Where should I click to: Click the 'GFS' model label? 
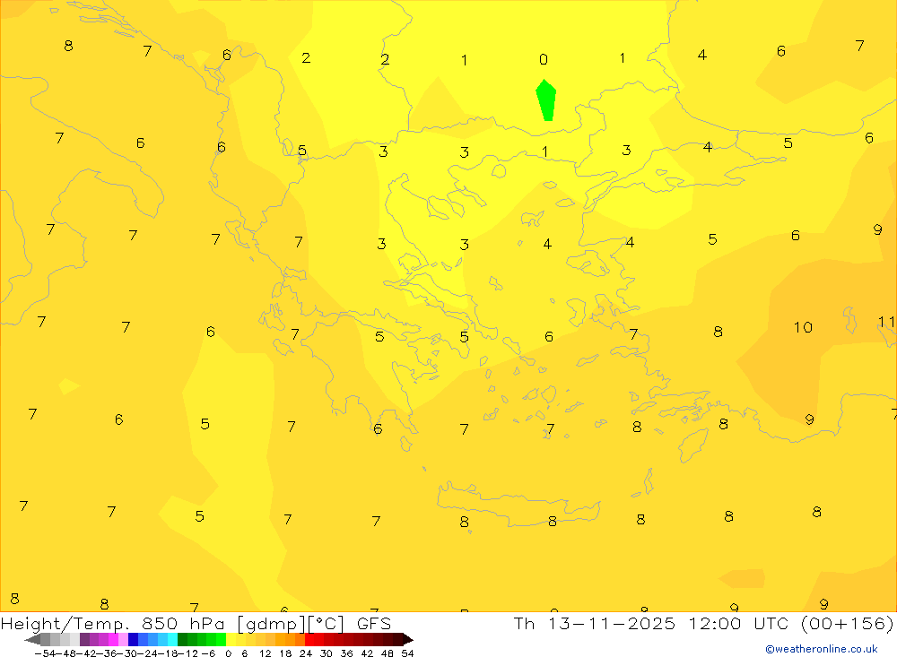tap(373, 624)
